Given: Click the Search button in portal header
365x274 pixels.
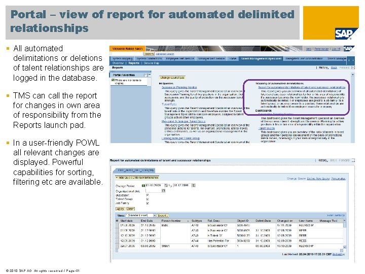Looking at the screenshot, I should coord(149,54).
